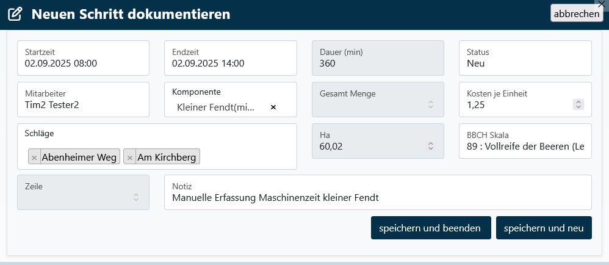Open the Mitarbeiter field Tim2 Tester2

click(83, 104)
